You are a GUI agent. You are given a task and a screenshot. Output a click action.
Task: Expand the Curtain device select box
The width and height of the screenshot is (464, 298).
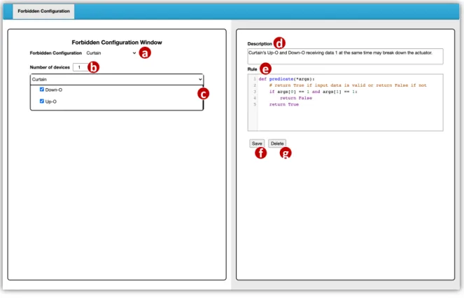coord(117,79)
